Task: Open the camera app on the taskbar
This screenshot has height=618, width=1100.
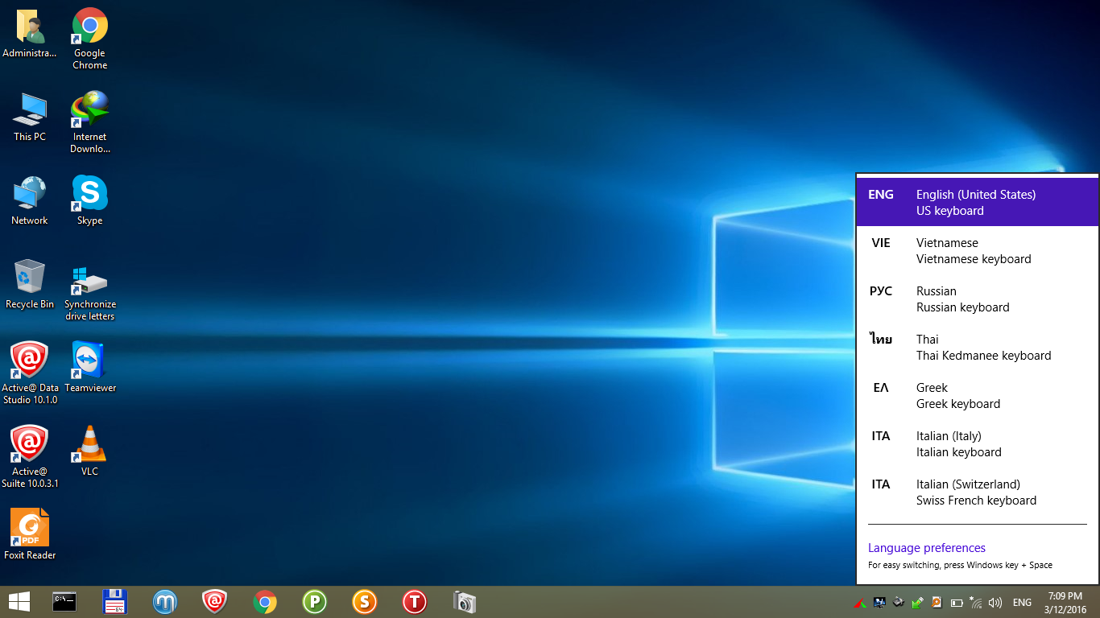Action: coord(465,602)
